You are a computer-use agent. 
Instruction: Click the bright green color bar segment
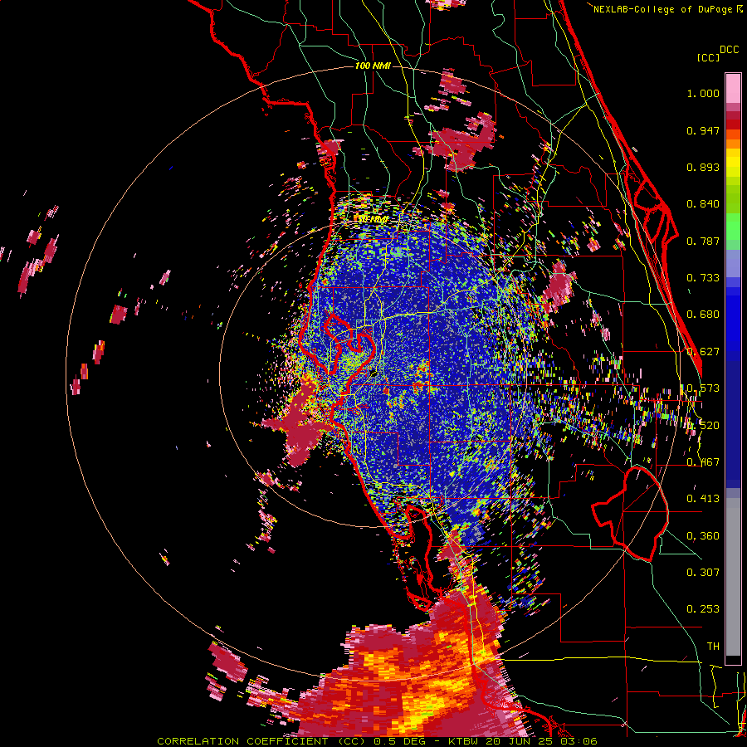[x=733, y=227]
